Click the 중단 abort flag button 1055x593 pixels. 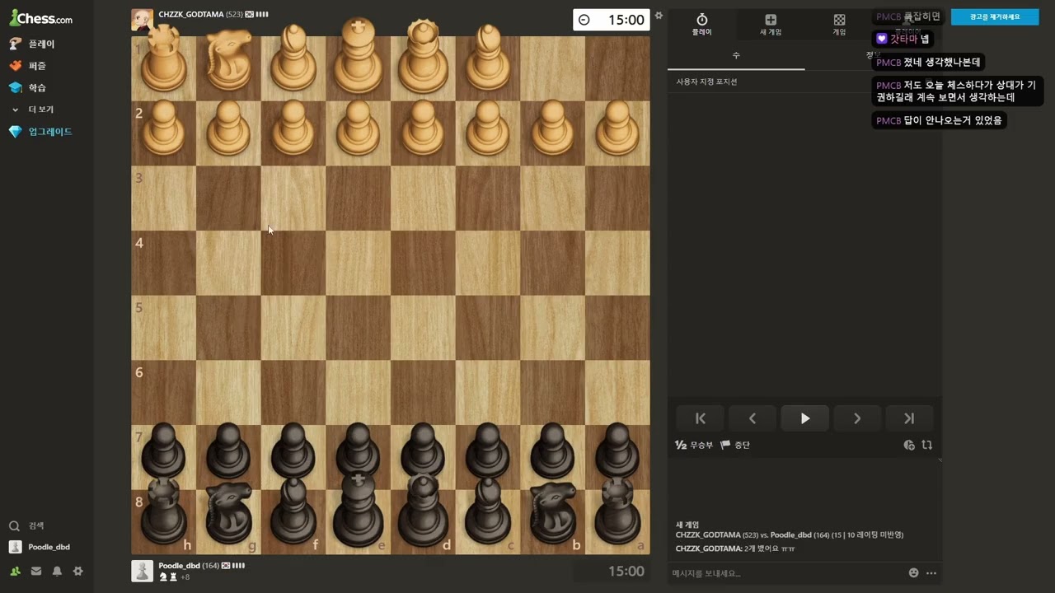[x=735, y=445]
